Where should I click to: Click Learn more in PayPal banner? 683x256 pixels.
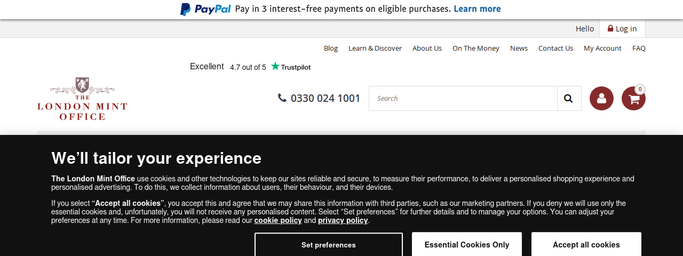477,9
